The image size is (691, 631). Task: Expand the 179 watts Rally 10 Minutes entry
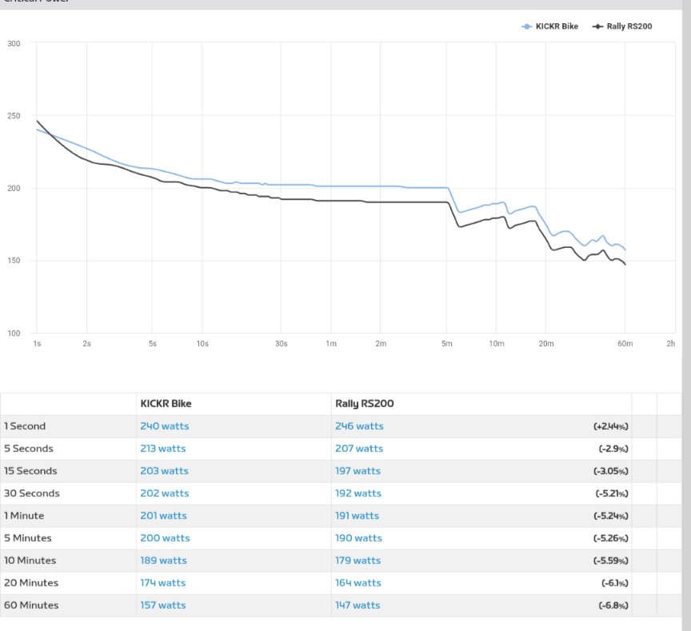358,560
